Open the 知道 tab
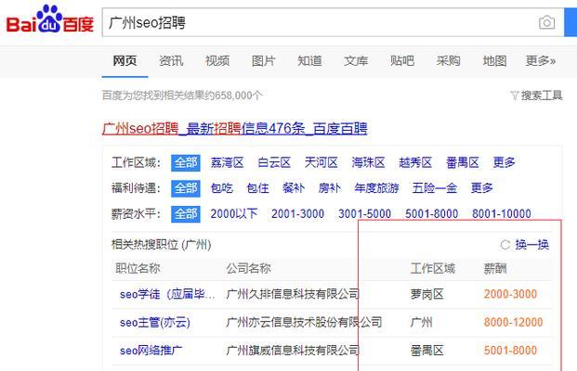Screen dimensions: 577x371 [x=309, y=60]
